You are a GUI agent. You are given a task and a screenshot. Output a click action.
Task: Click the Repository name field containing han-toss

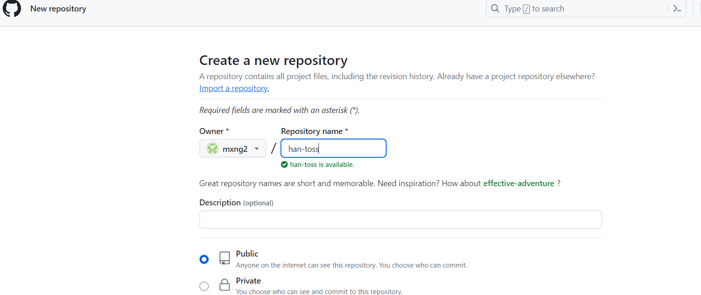pos(334,149)
